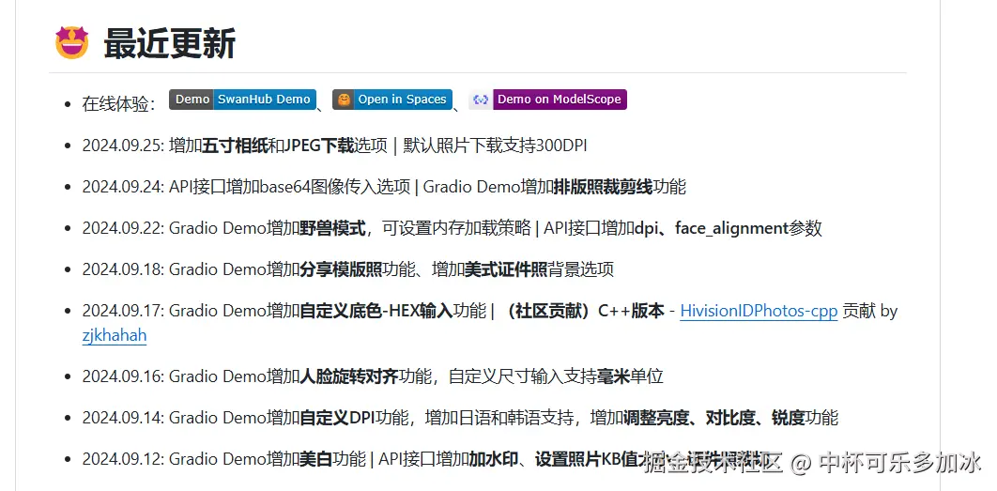Screen dimensions: 997x491
Task: Click the star-eyes emoji beside 最近更新
Action: click(x=72, y=42)
